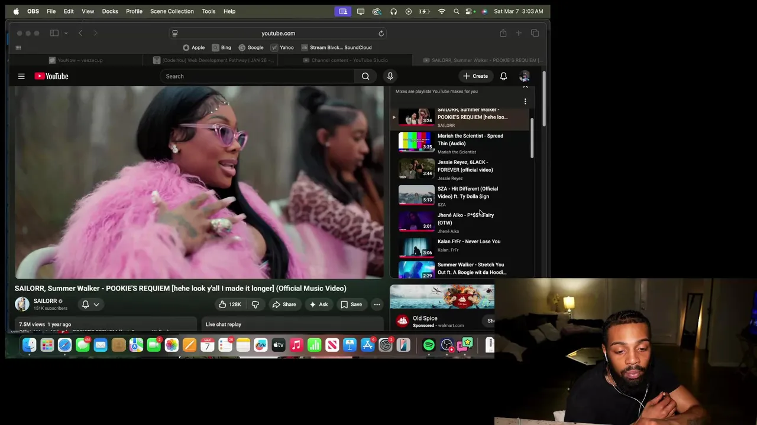Open the Tools menu

[x=209, y=11]
